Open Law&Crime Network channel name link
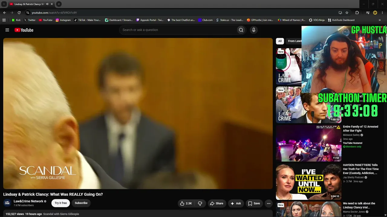This screenshot has height=217, width=387. pyautogui.click(x=28, y=201)
